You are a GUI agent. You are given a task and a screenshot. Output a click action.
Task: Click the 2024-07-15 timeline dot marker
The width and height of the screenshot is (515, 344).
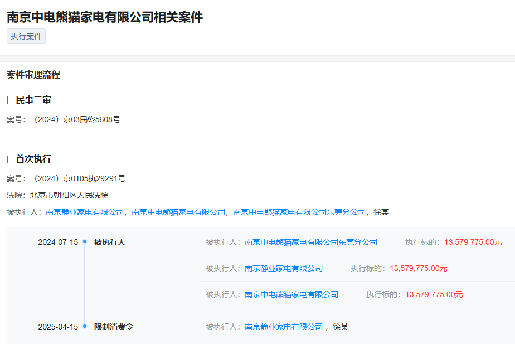coord(85,241)
